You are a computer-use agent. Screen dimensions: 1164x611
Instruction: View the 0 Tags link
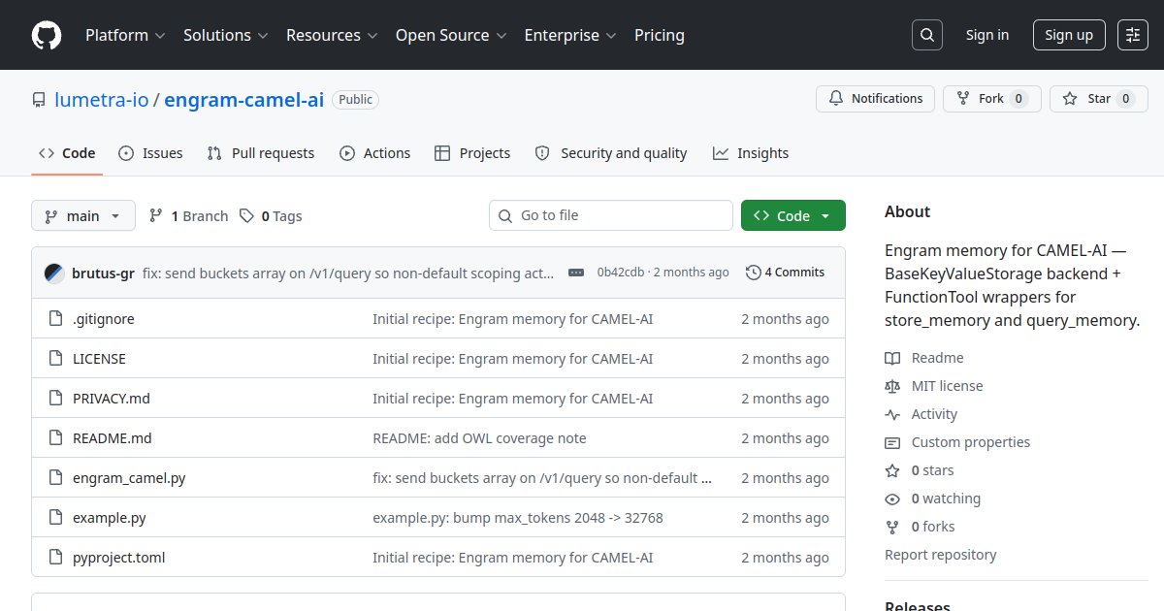271,216
